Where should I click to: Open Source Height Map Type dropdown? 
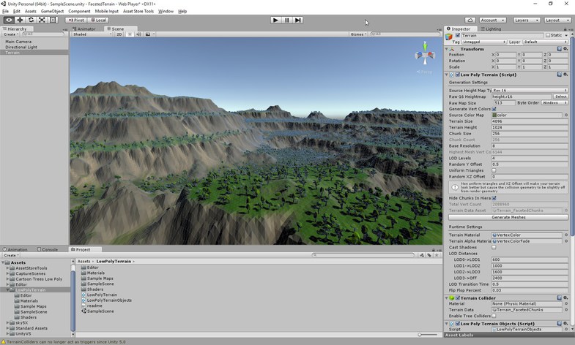(x=530, y=90)
